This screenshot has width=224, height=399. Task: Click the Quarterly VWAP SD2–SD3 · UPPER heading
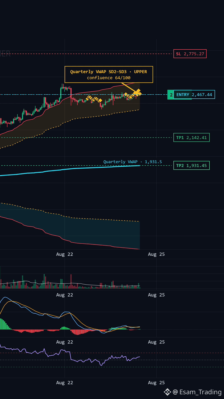(108, 72)
